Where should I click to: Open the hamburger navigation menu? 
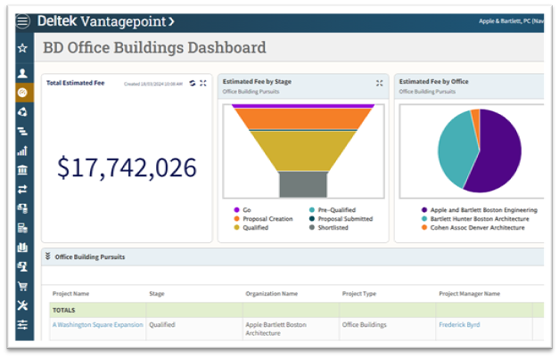tap(22, 20)
